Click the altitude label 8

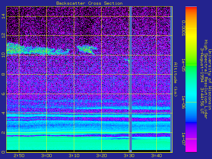pos(3,74)
